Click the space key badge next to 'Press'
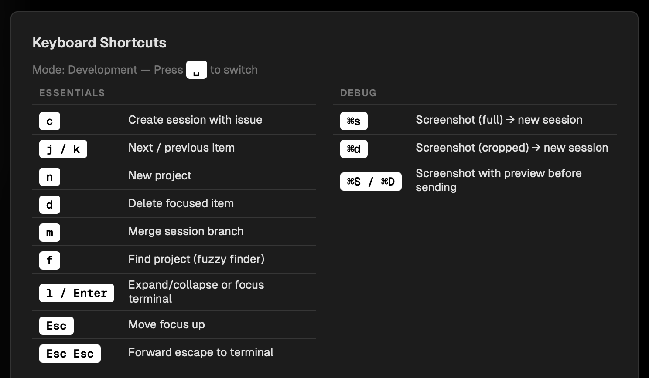The height and width of the screenshot is (378, 649). click(197, 70)
